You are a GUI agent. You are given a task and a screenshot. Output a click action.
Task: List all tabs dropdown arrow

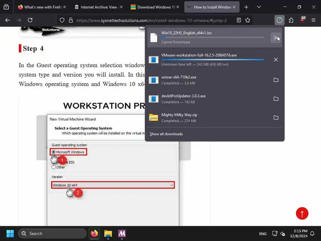[259, 7]
